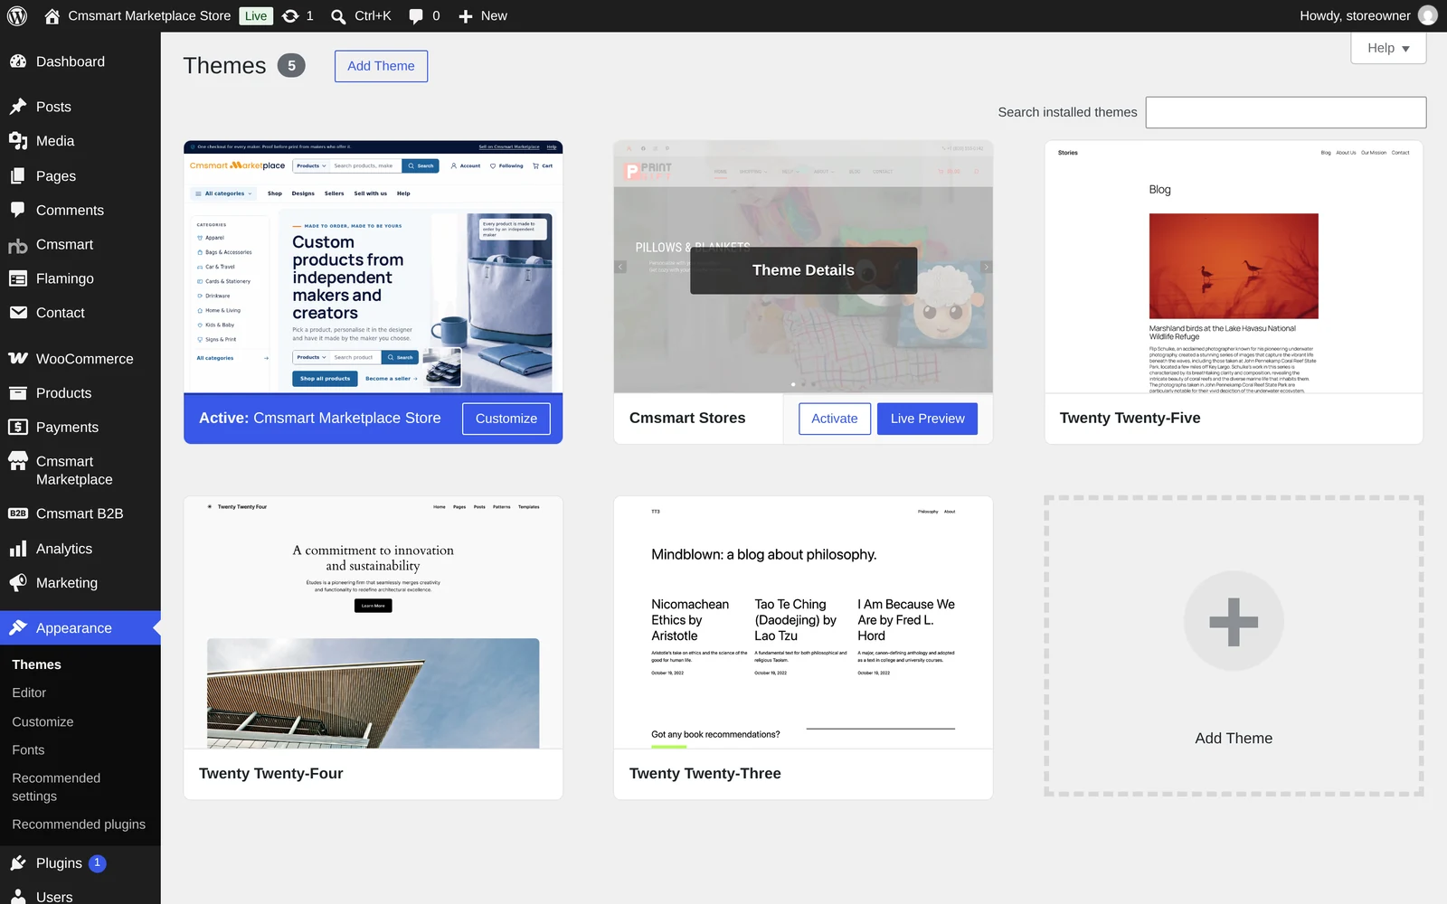Open Recommended plugins submenu item
The height and width of the screenshot is (904, 1447).
79,824
